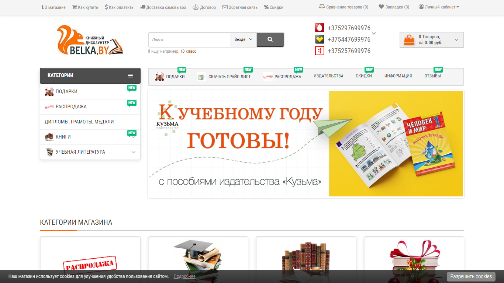
Task: Click the dollar icon beside Как оплатить
Action: tap(106, 7)
